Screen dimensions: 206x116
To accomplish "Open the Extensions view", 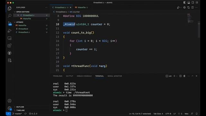I will pyautogui.click(x=9, y=46).
